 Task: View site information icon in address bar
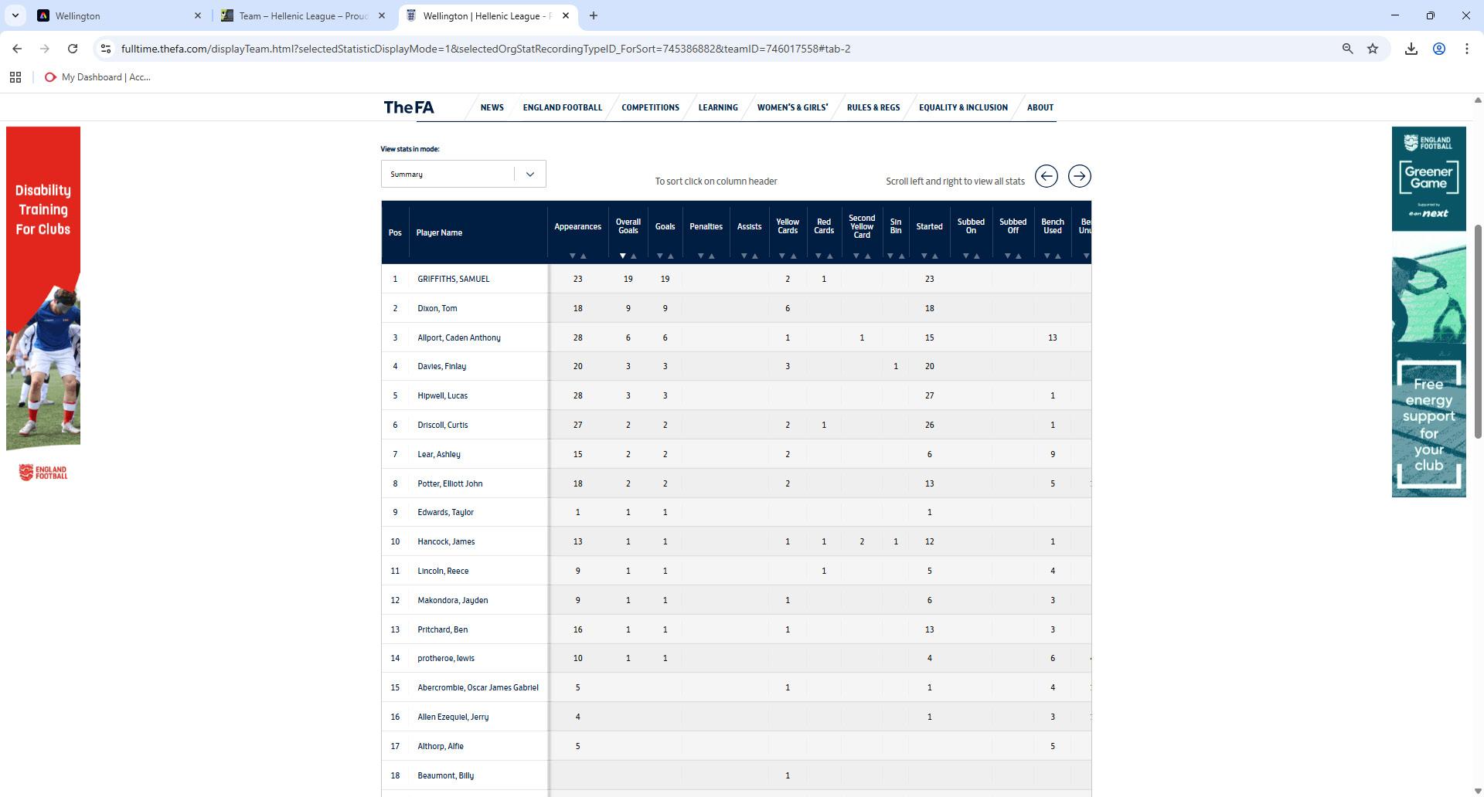pos(106,49)
